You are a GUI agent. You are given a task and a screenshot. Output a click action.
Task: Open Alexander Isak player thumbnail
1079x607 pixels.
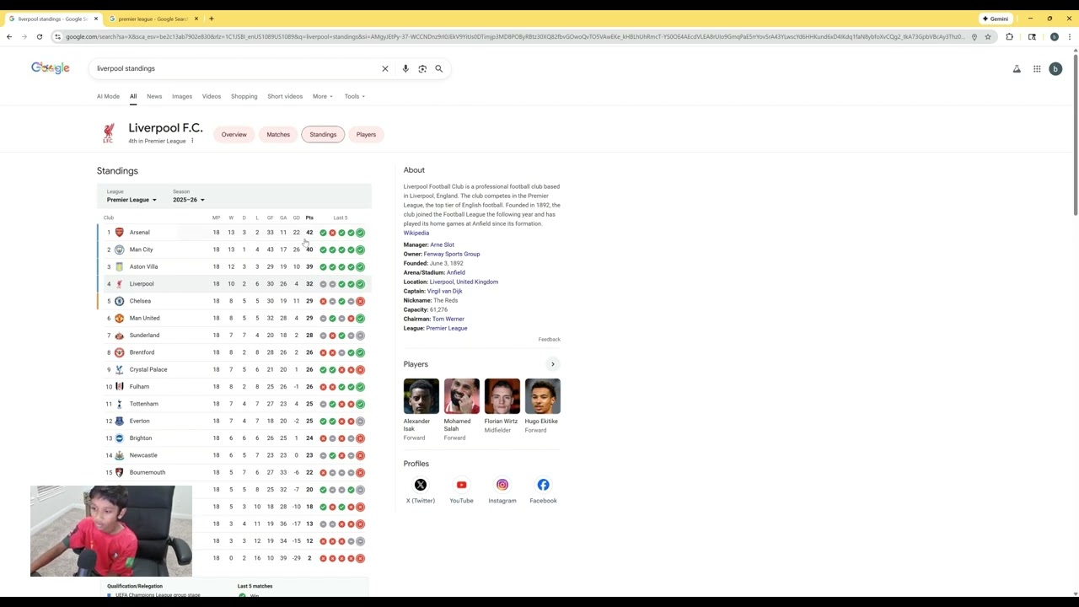(x=421, y=396)
